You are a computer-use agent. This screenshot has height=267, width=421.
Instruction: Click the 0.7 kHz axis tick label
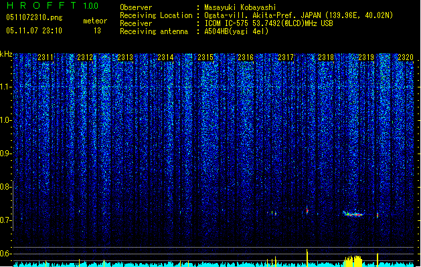coord(5,220)
